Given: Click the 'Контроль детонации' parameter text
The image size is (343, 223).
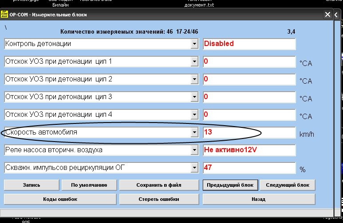Looking at the screenshot, I should (38, 44).
